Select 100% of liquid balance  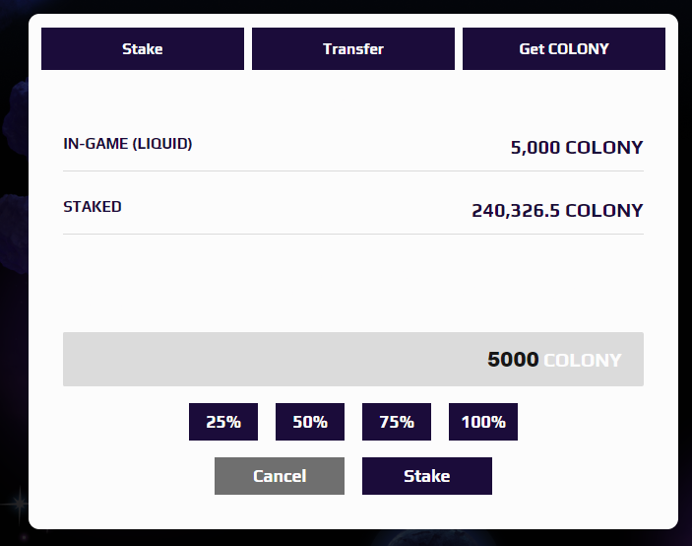[483, 422]
